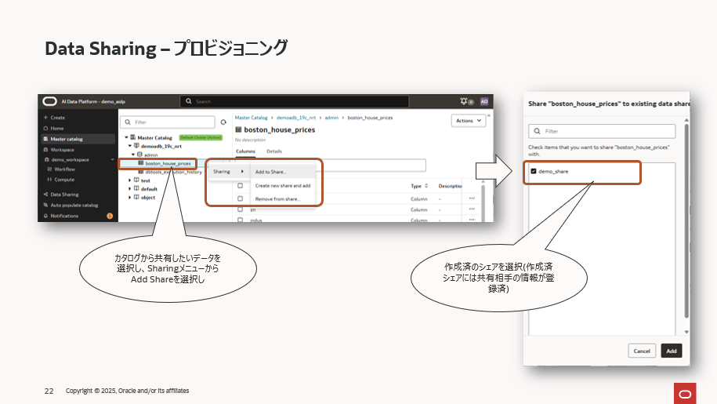
Task: Click the table icon beside boston_house_prices title
Action: coord(238,129)
